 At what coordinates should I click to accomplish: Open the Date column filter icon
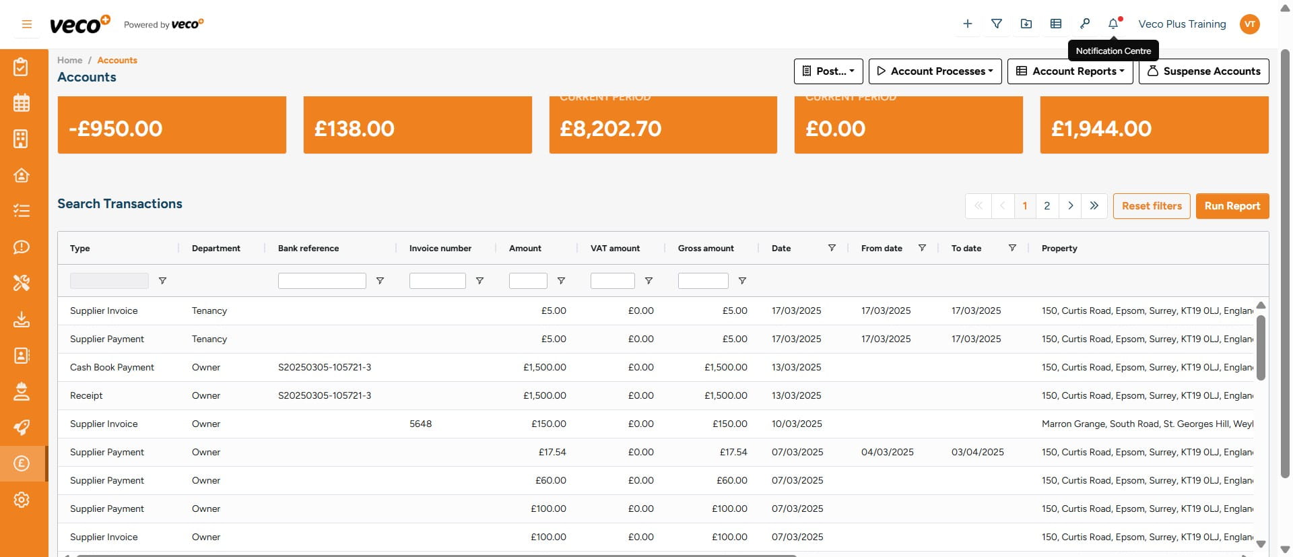coord(832,248)
